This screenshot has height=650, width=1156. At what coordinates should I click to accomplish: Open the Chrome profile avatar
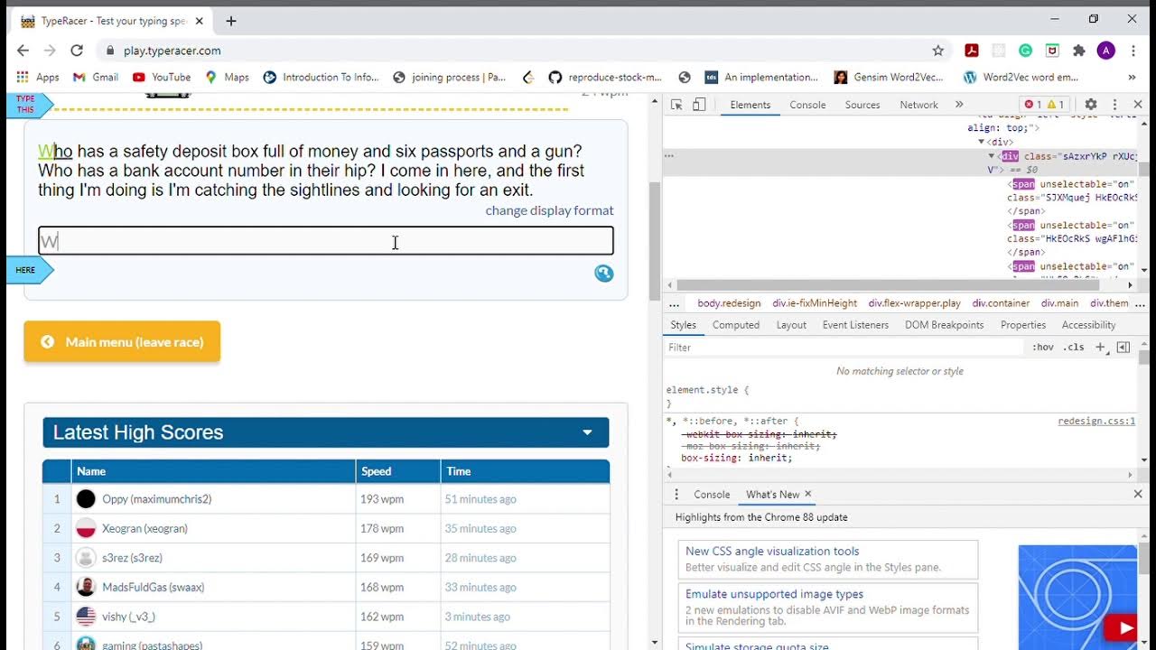tap(1106, 51)
